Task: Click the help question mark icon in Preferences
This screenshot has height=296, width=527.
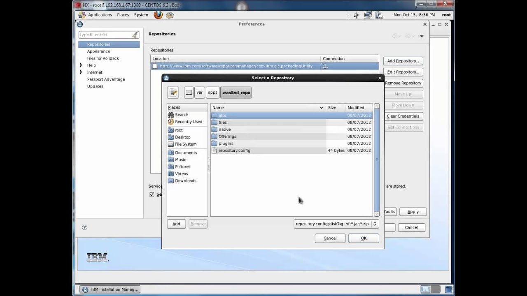Action: point(84,227)
